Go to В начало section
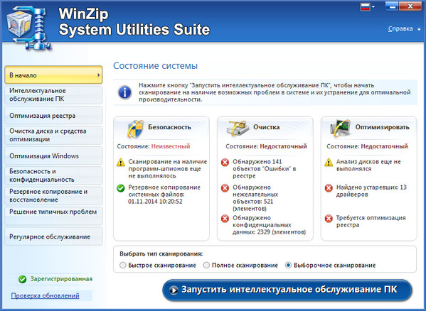 53,75
